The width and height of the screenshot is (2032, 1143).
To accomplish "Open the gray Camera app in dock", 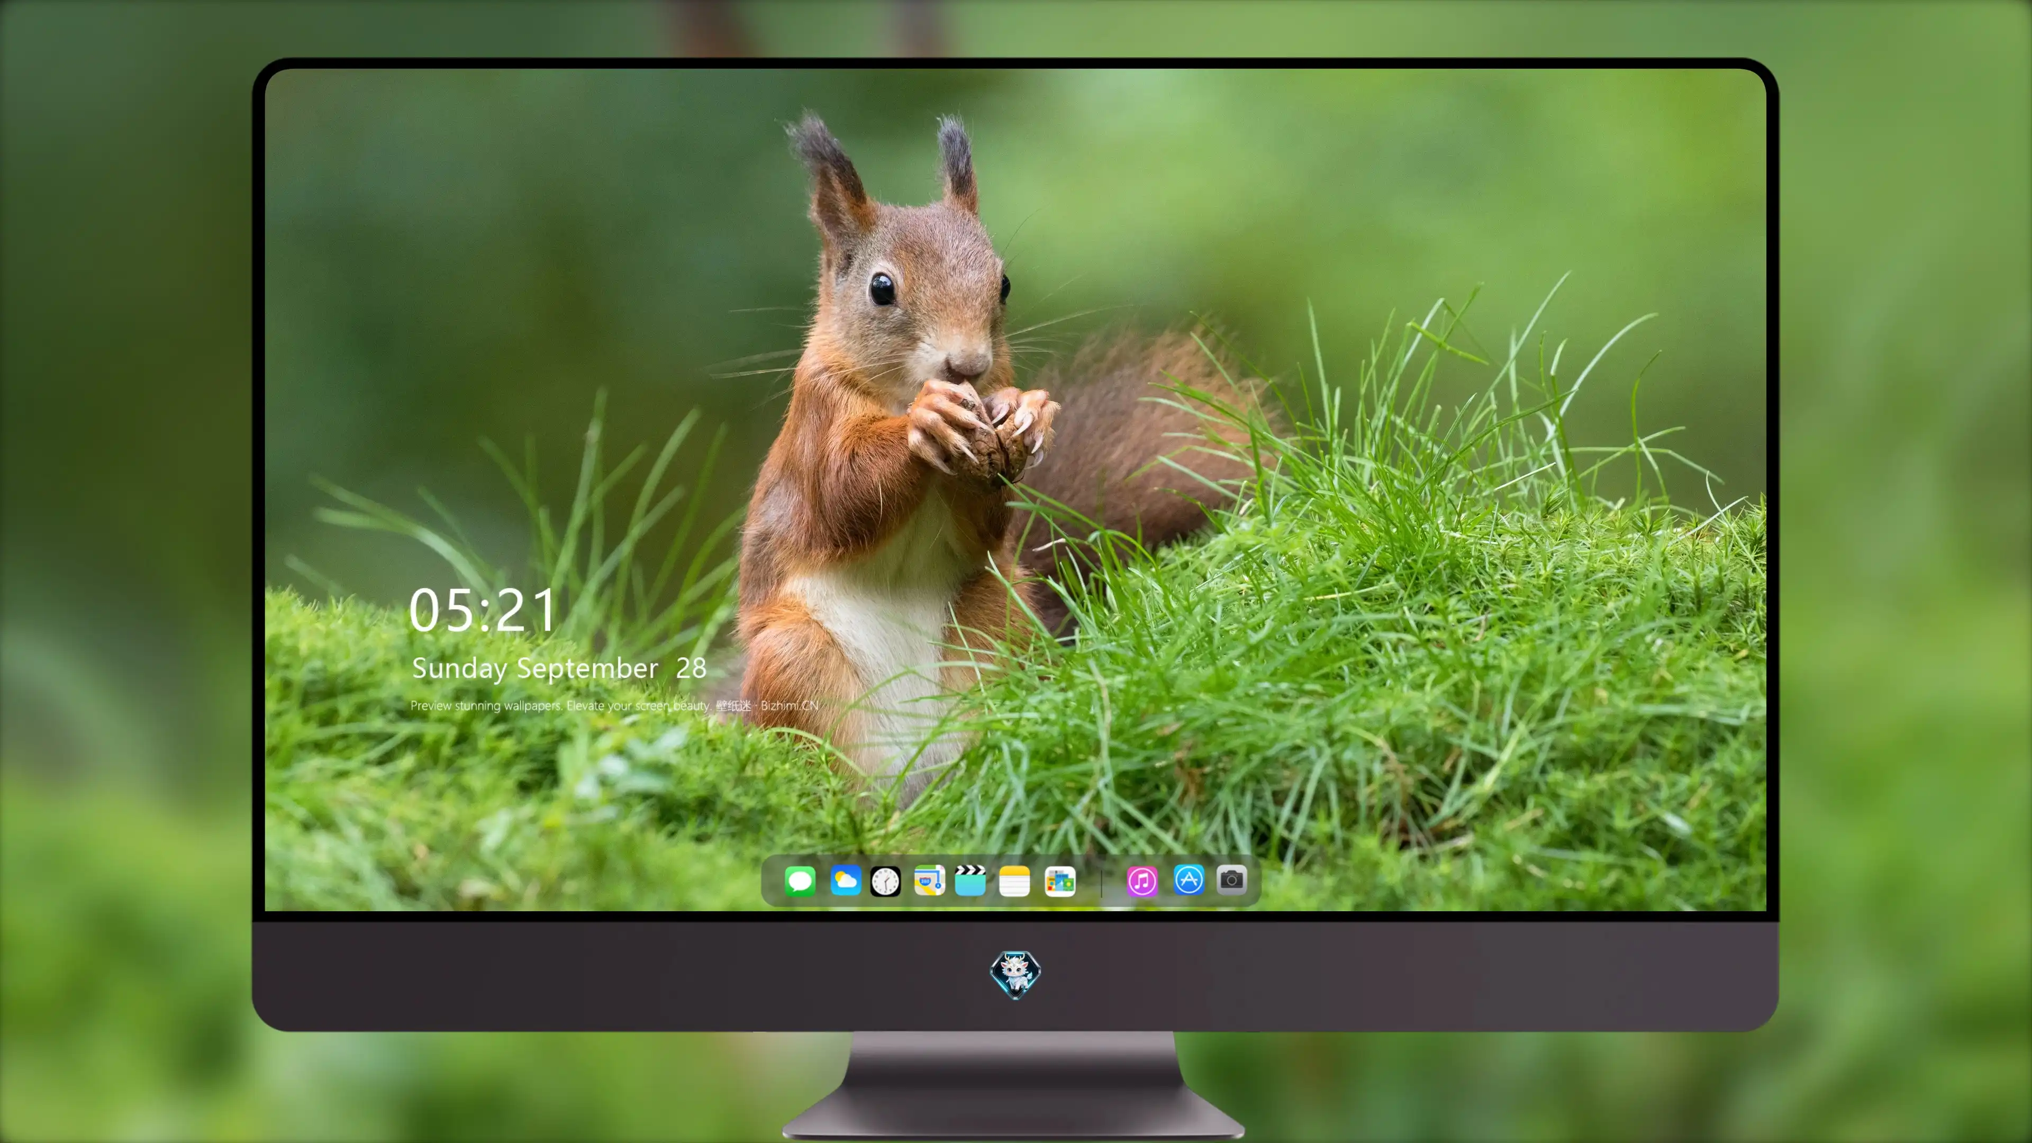I will [x=1231, y=879].
